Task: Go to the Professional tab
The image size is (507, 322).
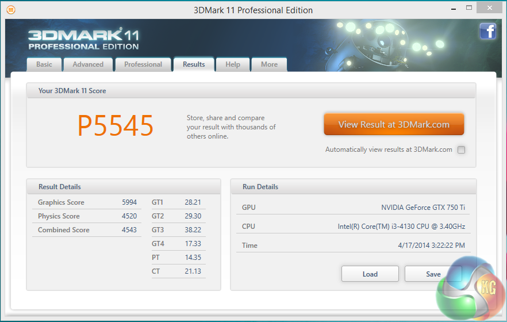Action: [x=143, y=64]
